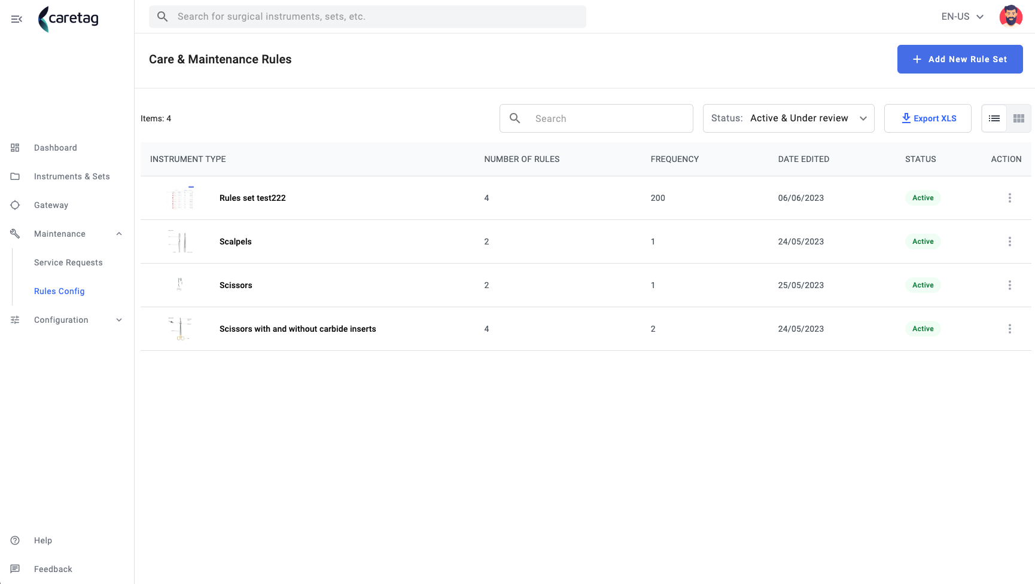The image size is (1035, 584).
Task: Open the Scissors thumbnail image
Action: coord(179,284)
